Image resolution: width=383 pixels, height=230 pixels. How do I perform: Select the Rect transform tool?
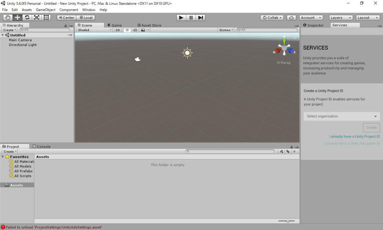pos(46,18)
